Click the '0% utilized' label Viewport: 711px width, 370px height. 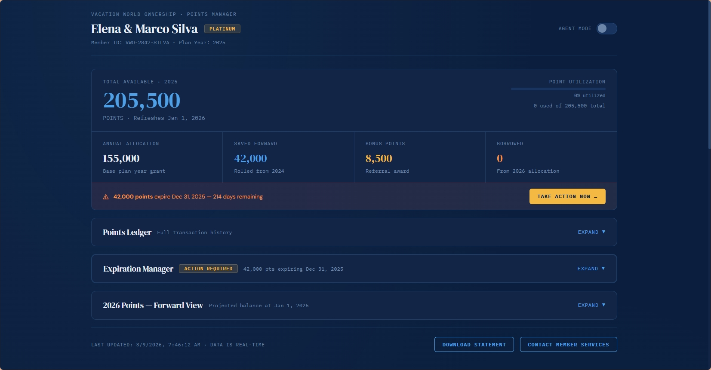point(590,95)
